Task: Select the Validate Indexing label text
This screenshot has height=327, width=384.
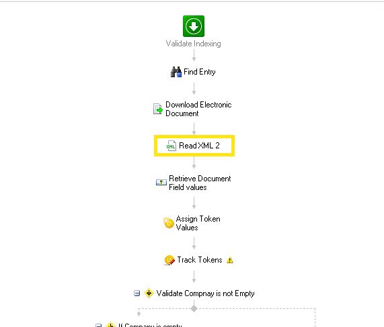Action: (x=194, y=44)
